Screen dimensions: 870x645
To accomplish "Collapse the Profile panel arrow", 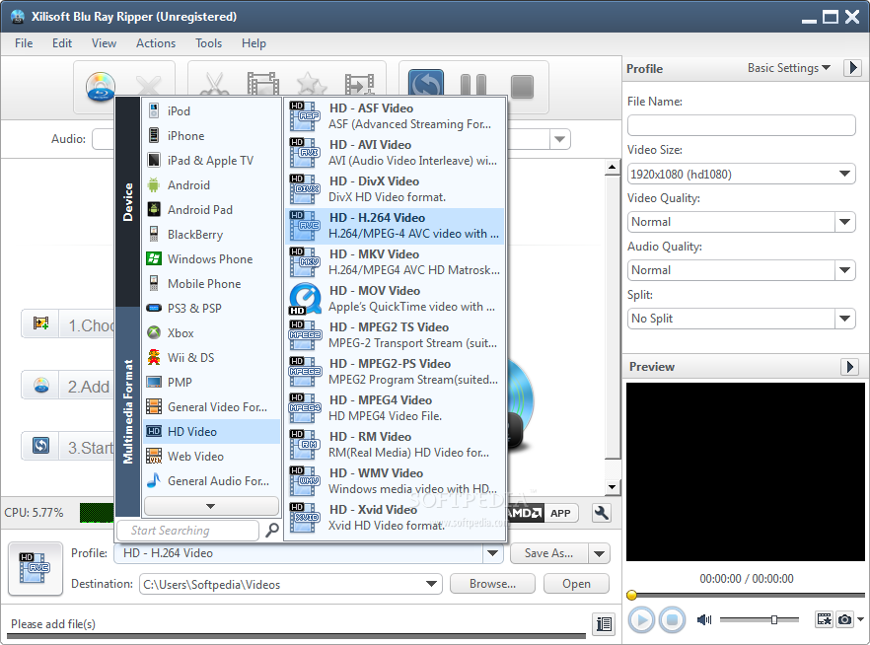I will (853, 68).
